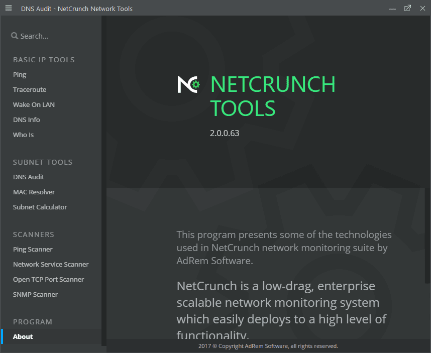Click version number 2.0.0.63
The height and width of the screenshot is (353, 431).
[225, 133]
